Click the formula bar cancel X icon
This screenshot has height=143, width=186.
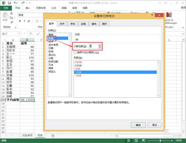31,34
